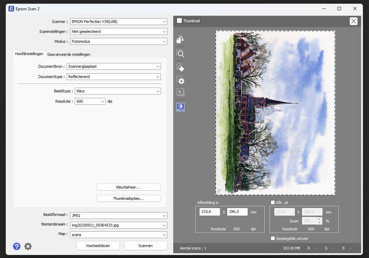Screen dimensions: 369x258
Task: Click the delete marquee eraser icon
Action: [x=180, y=67]
